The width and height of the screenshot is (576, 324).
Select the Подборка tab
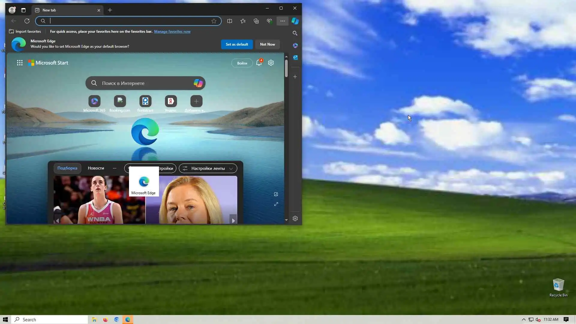pyautogui.click(x=67, y=168)
